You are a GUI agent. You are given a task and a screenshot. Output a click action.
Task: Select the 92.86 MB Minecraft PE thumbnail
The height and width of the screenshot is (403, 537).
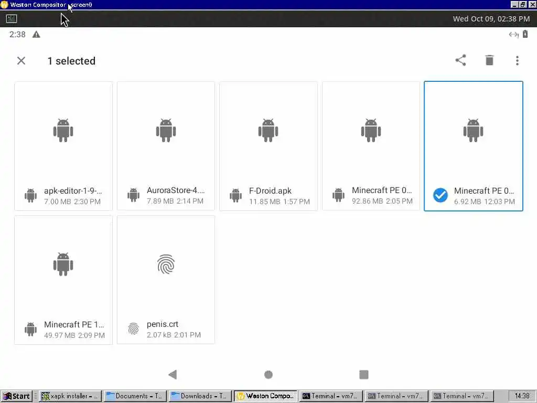tap(371, 130)
